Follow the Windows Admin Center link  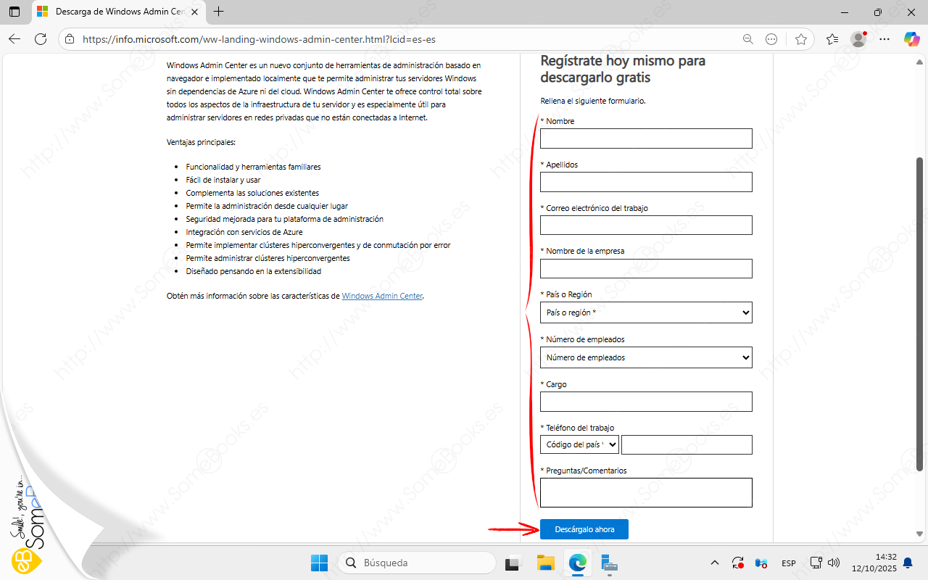pyautogui.click(x=382, y=296)
